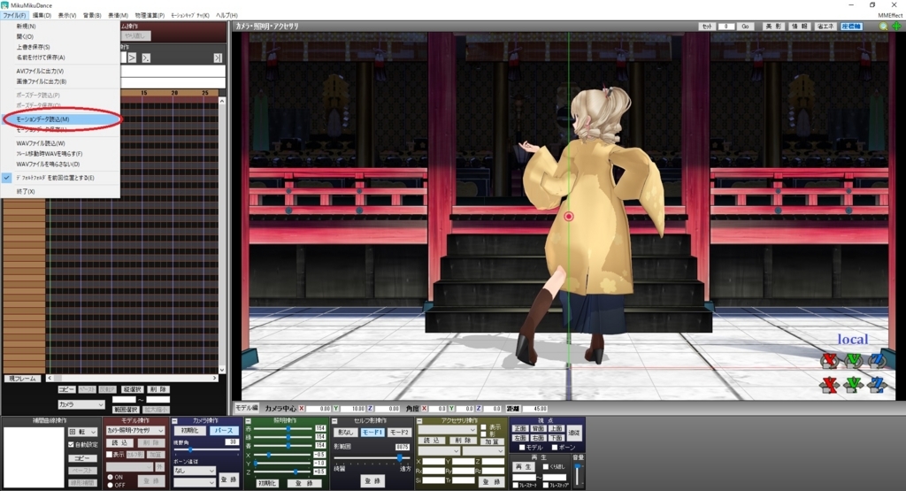Open the 編集(D) menu
The image size is (906, 491).
[x=42, y=15]
